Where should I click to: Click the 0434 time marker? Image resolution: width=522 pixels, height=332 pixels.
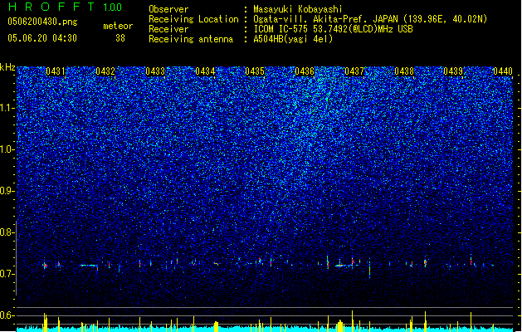click(205, 71)
